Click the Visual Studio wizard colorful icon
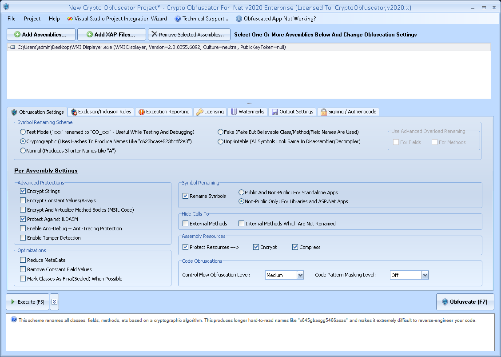This screenshot has height=357, width=501. (x=70, y=19)
